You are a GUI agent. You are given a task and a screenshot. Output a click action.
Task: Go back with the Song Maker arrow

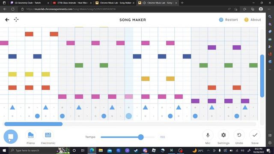pyautogui.click(x=7, y=20)
